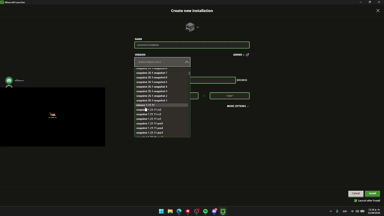This screenshot has width=384, height=216.
Task: Click the elblanco username label in overlay
Action: [19, 80]
